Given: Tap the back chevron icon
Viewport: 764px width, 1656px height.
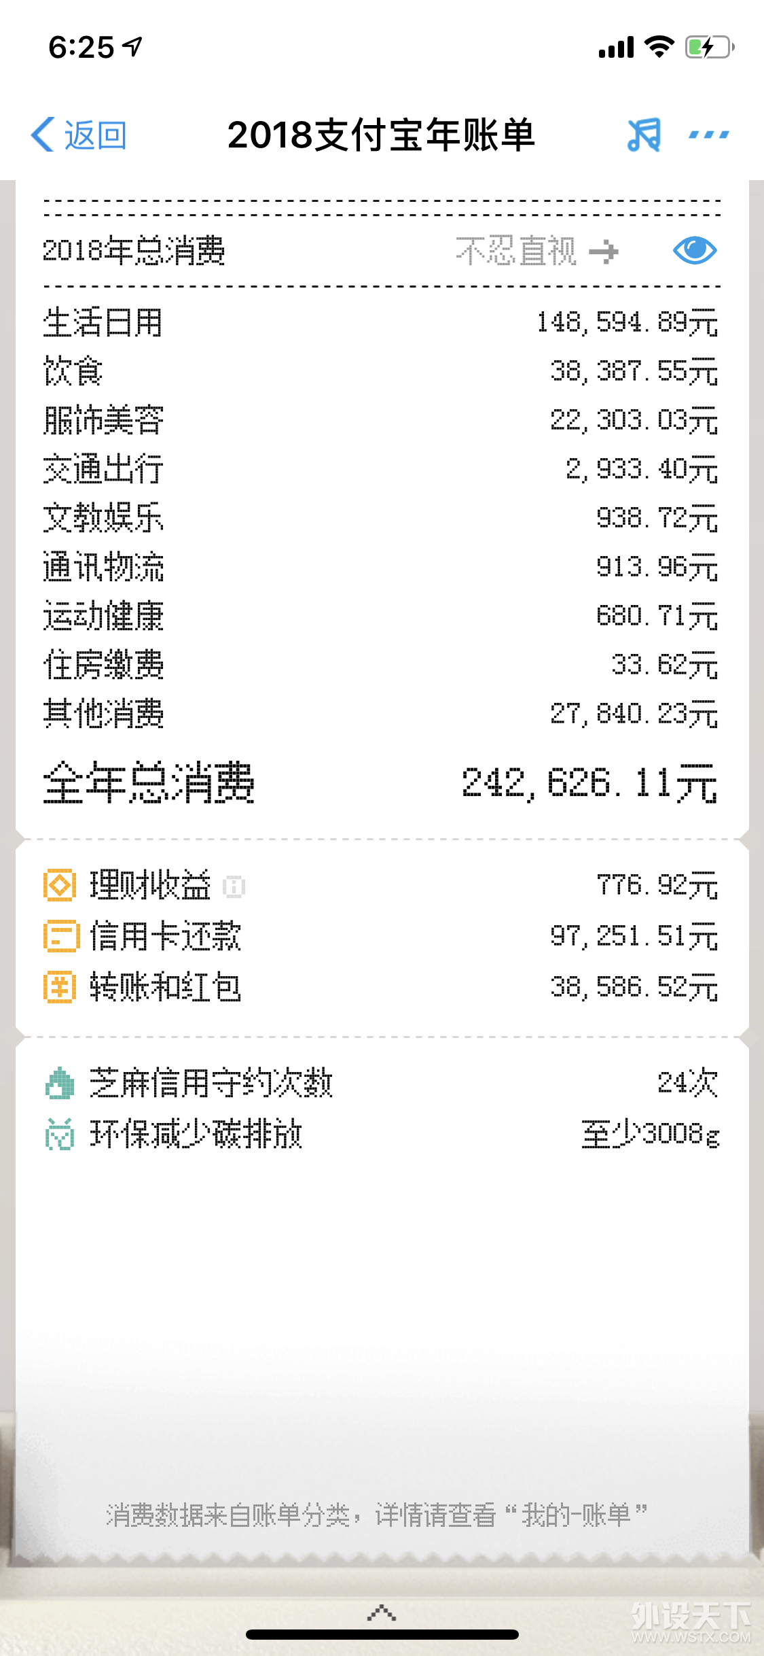Looking at the screenshot, I should (42, 135).
